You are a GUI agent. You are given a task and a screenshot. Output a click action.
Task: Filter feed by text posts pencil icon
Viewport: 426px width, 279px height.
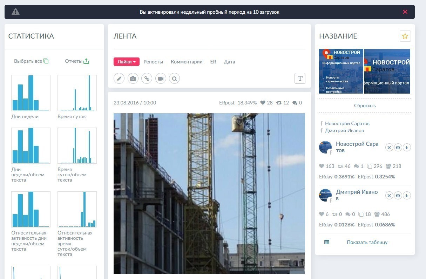(119, 79)
